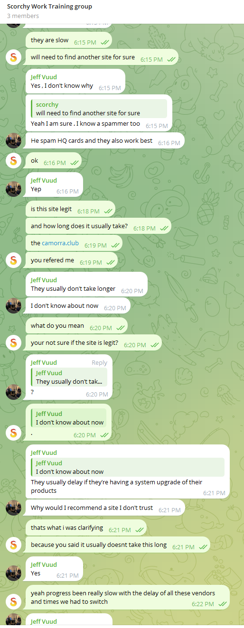Click the message 'is this site legit'
The width and height of the screenshot is (244, 628).
click(52, 209)
